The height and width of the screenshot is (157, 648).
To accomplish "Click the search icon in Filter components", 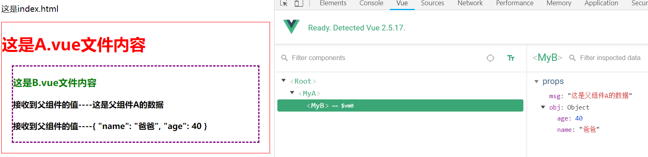I will point(284,58).
